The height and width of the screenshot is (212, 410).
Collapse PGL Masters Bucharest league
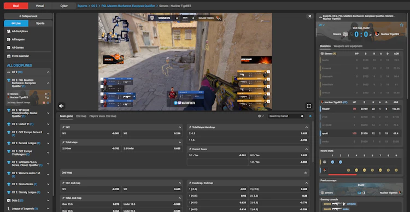click(48, 83)
